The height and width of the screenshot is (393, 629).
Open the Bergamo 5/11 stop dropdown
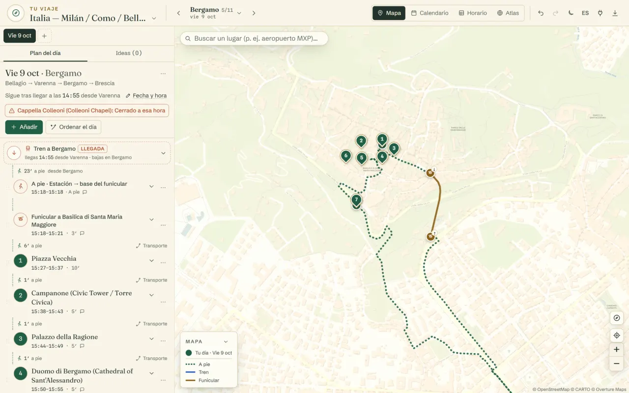(x=239, y=13)
